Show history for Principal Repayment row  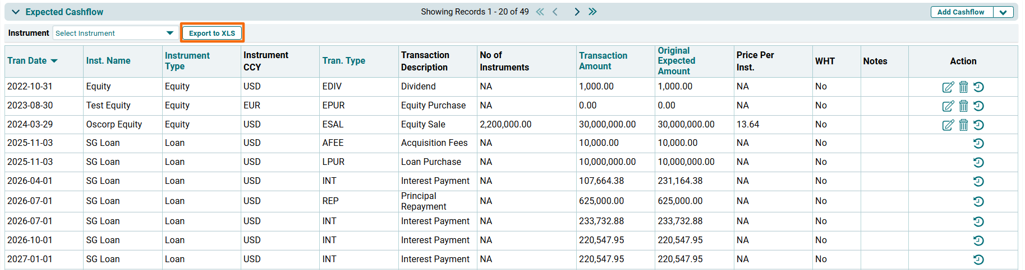[978, 202]
